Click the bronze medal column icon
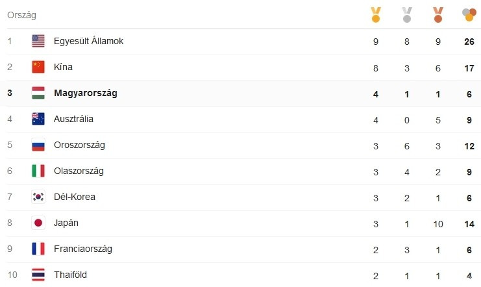 [438, 14]
